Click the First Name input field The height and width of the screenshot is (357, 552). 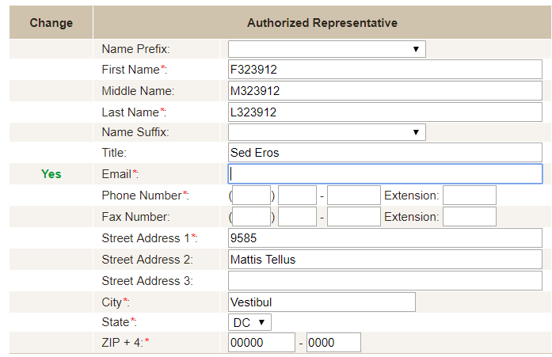[385, 70]
